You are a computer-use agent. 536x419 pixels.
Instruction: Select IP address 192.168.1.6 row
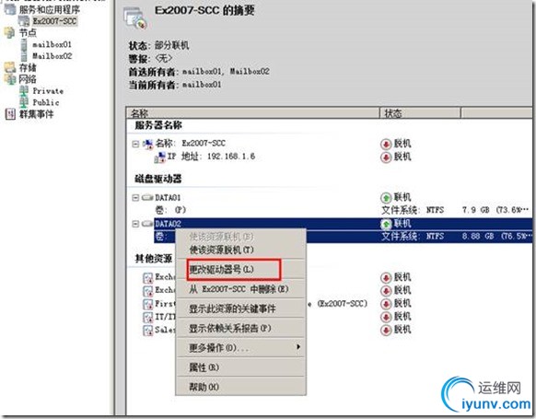pyautogui.click(x=211, y=157)
